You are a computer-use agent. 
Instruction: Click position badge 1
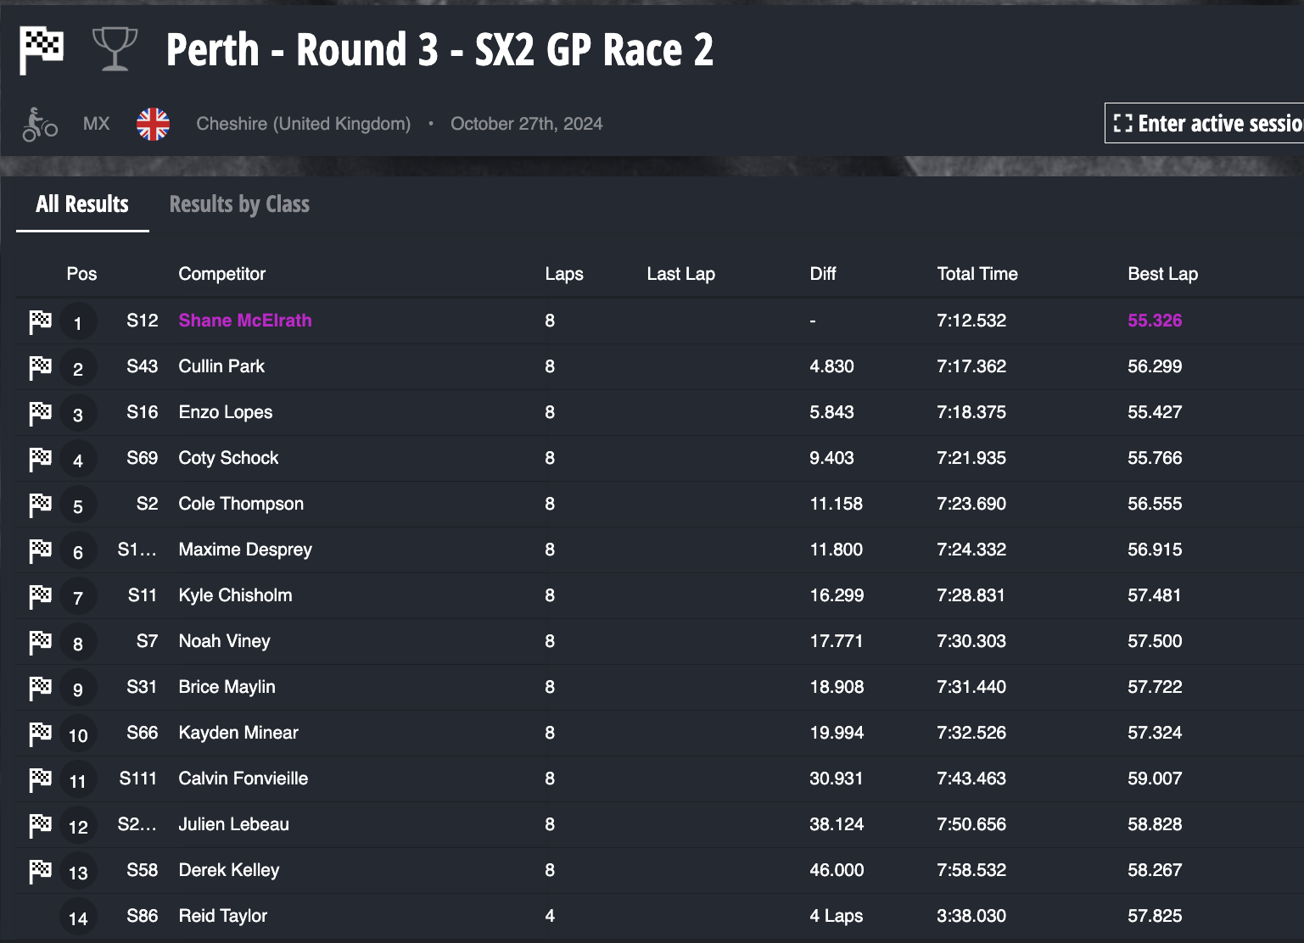click(x=78, y=322)
